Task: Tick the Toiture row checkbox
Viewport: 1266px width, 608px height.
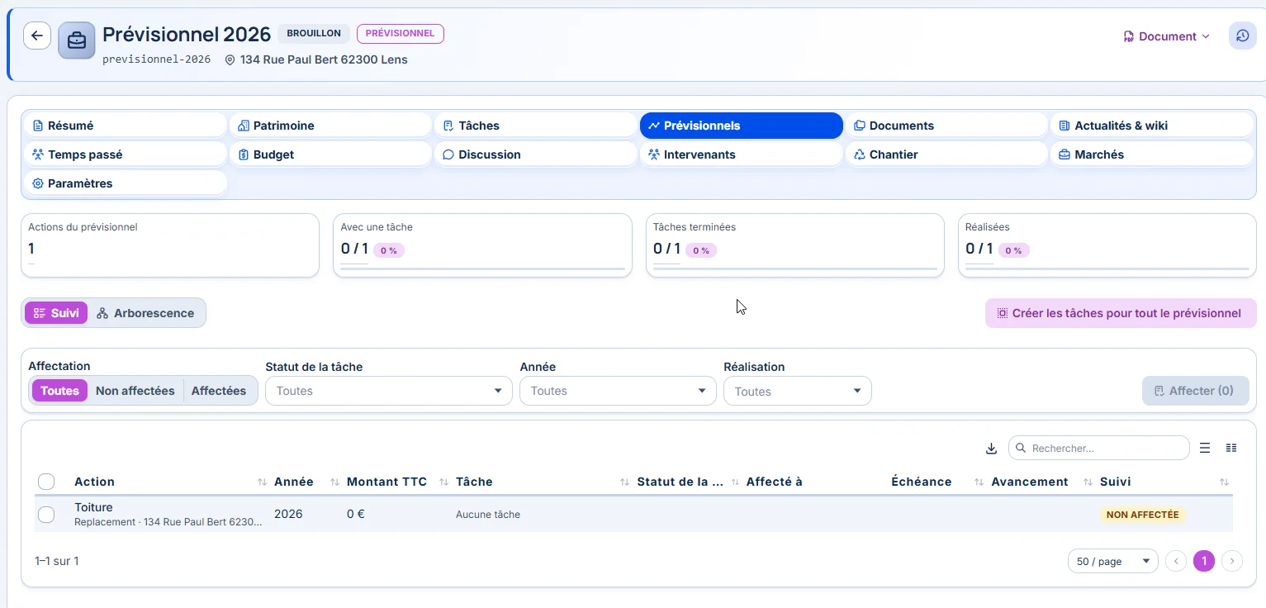Action: [46, 515]
